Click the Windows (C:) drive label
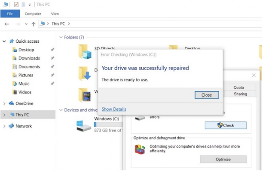Viewport: 268px width, 172px height. pyautogui.click(x=107, y=119)
